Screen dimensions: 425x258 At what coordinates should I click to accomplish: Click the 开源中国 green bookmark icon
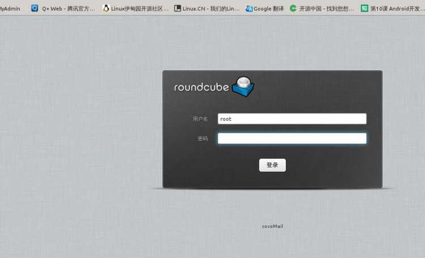(x=293, y=8)
